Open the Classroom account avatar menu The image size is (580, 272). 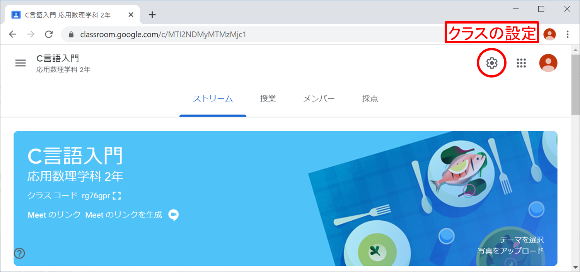tap(548, 63)
